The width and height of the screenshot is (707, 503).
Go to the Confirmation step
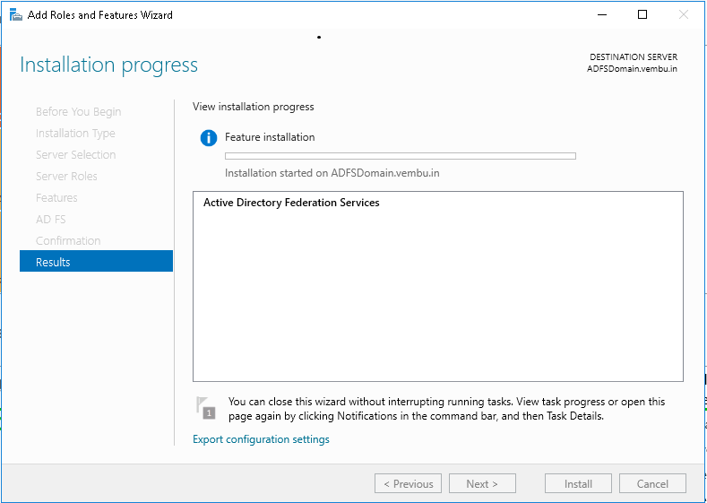[68, 241]
